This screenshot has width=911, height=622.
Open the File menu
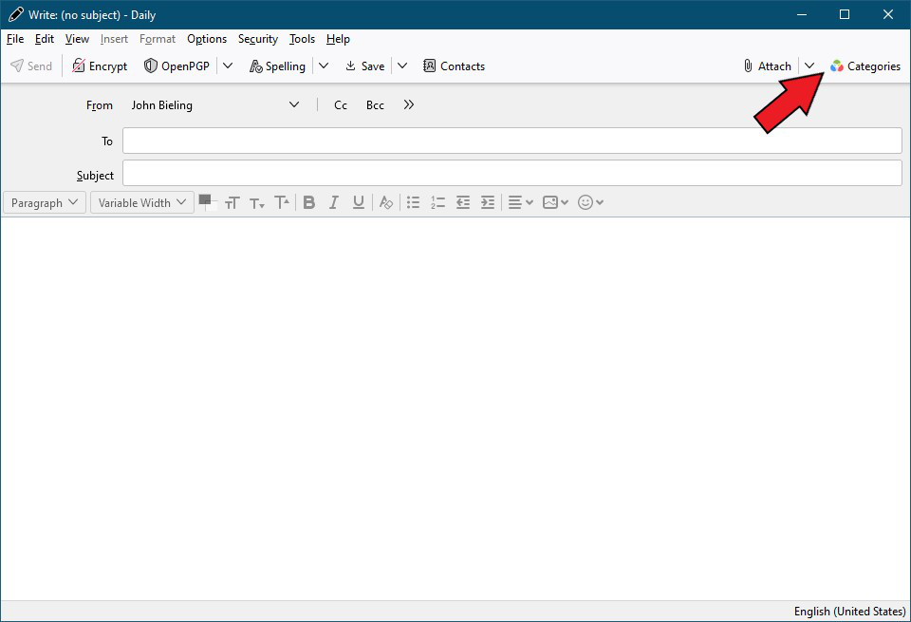tap(15, 39)
